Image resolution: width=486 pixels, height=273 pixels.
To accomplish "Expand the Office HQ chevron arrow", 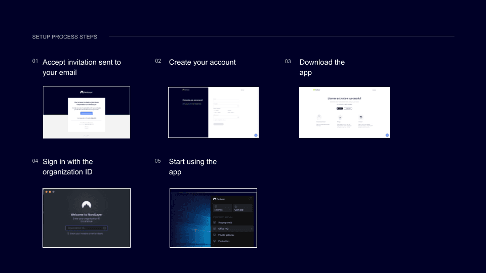I will pos(252,229).
